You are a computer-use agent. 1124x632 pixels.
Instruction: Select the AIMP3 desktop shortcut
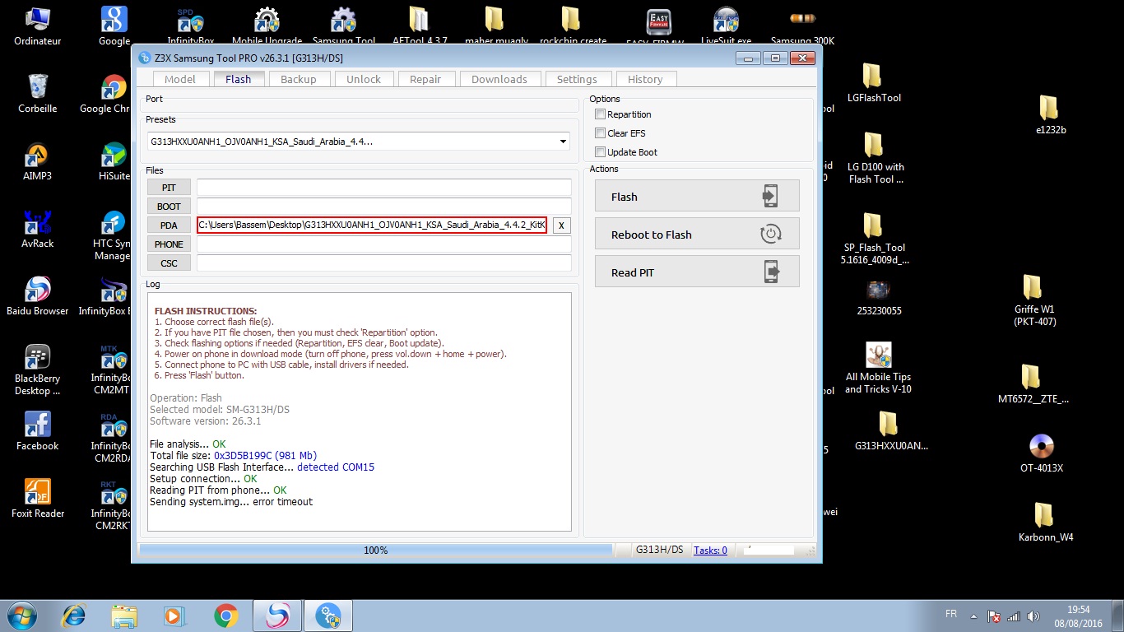tap(37, 161)
